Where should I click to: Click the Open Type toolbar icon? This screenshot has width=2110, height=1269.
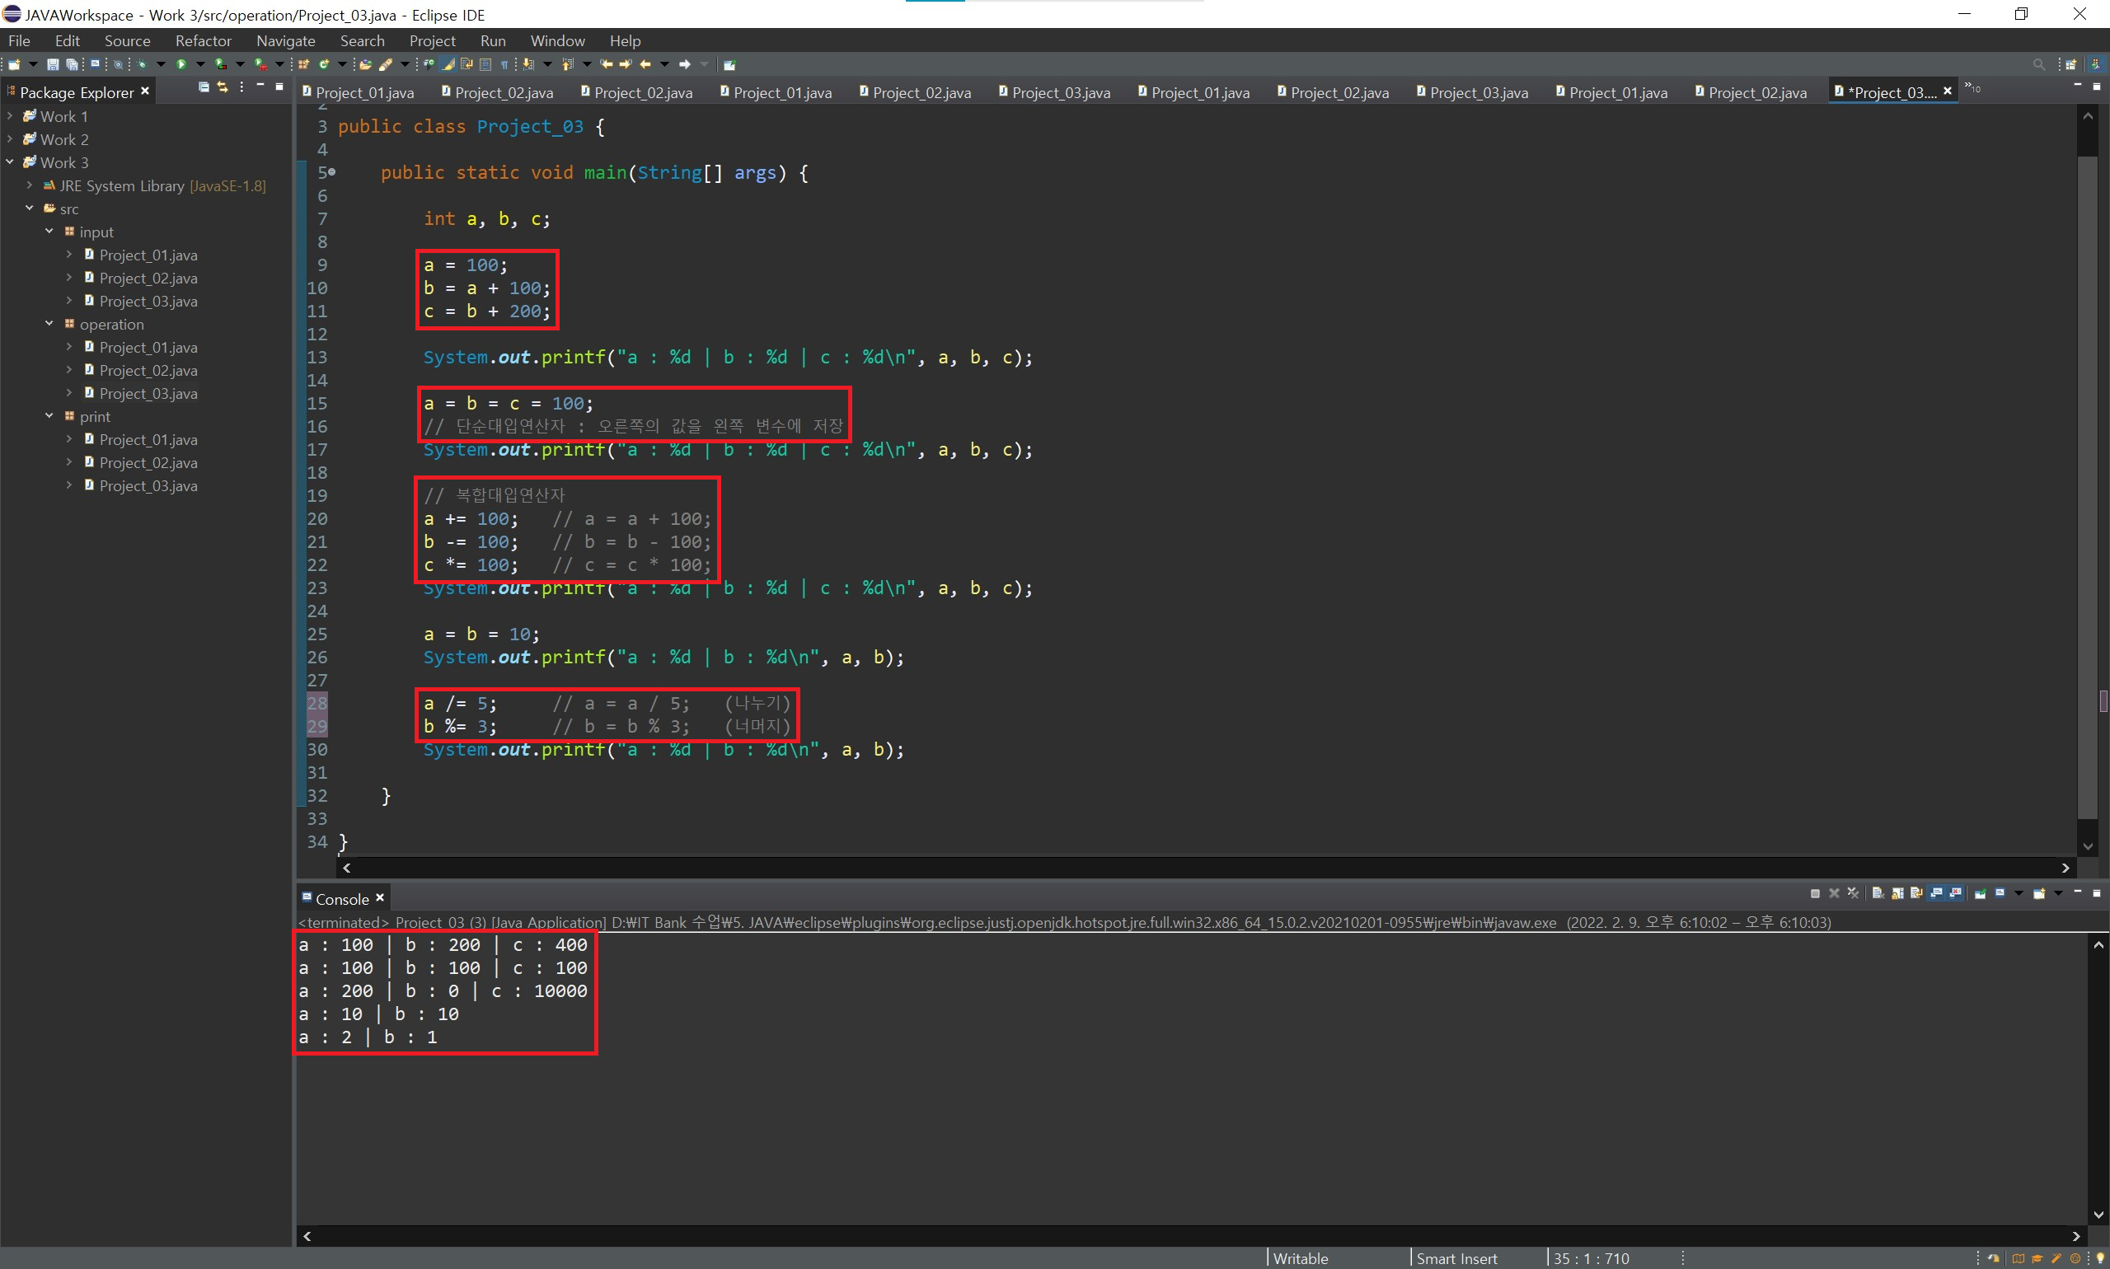pos(365,64)
